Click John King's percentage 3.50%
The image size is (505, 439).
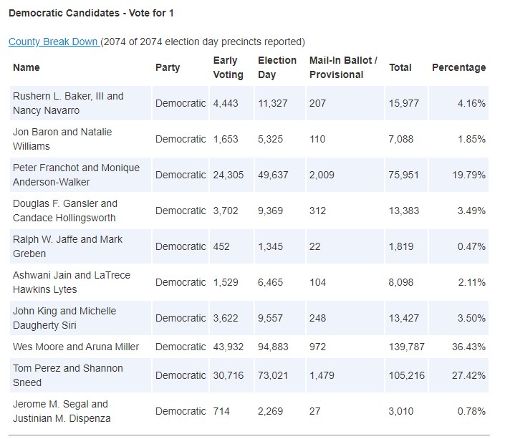coord(471,318)
